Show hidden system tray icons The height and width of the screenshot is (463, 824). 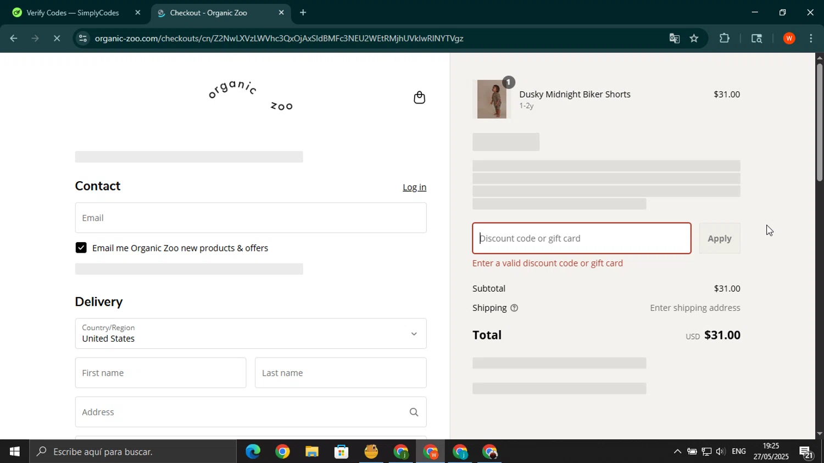pyautogui.click(x=677, y=451)
